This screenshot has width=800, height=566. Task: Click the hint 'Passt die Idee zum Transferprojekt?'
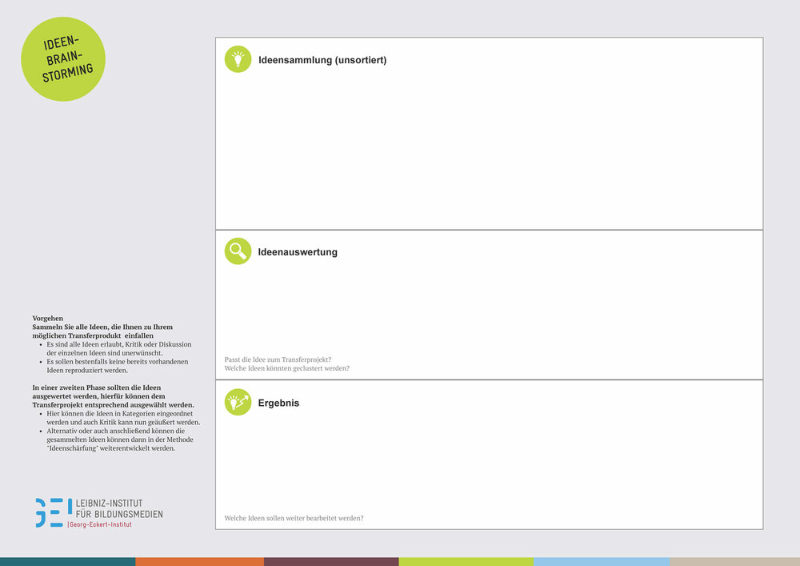(x=278, y=359)
